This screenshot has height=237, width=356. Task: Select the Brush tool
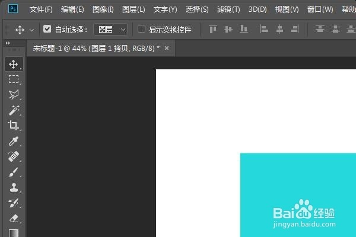[14, 172]
